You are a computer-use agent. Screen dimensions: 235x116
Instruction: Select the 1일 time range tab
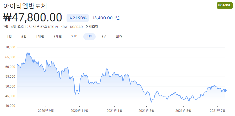(9, 37)
